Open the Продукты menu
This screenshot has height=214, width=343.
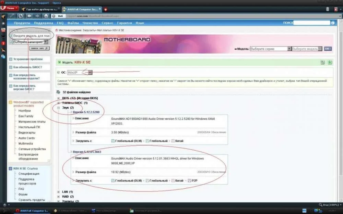pyautogui.click(x=22, y=23)
